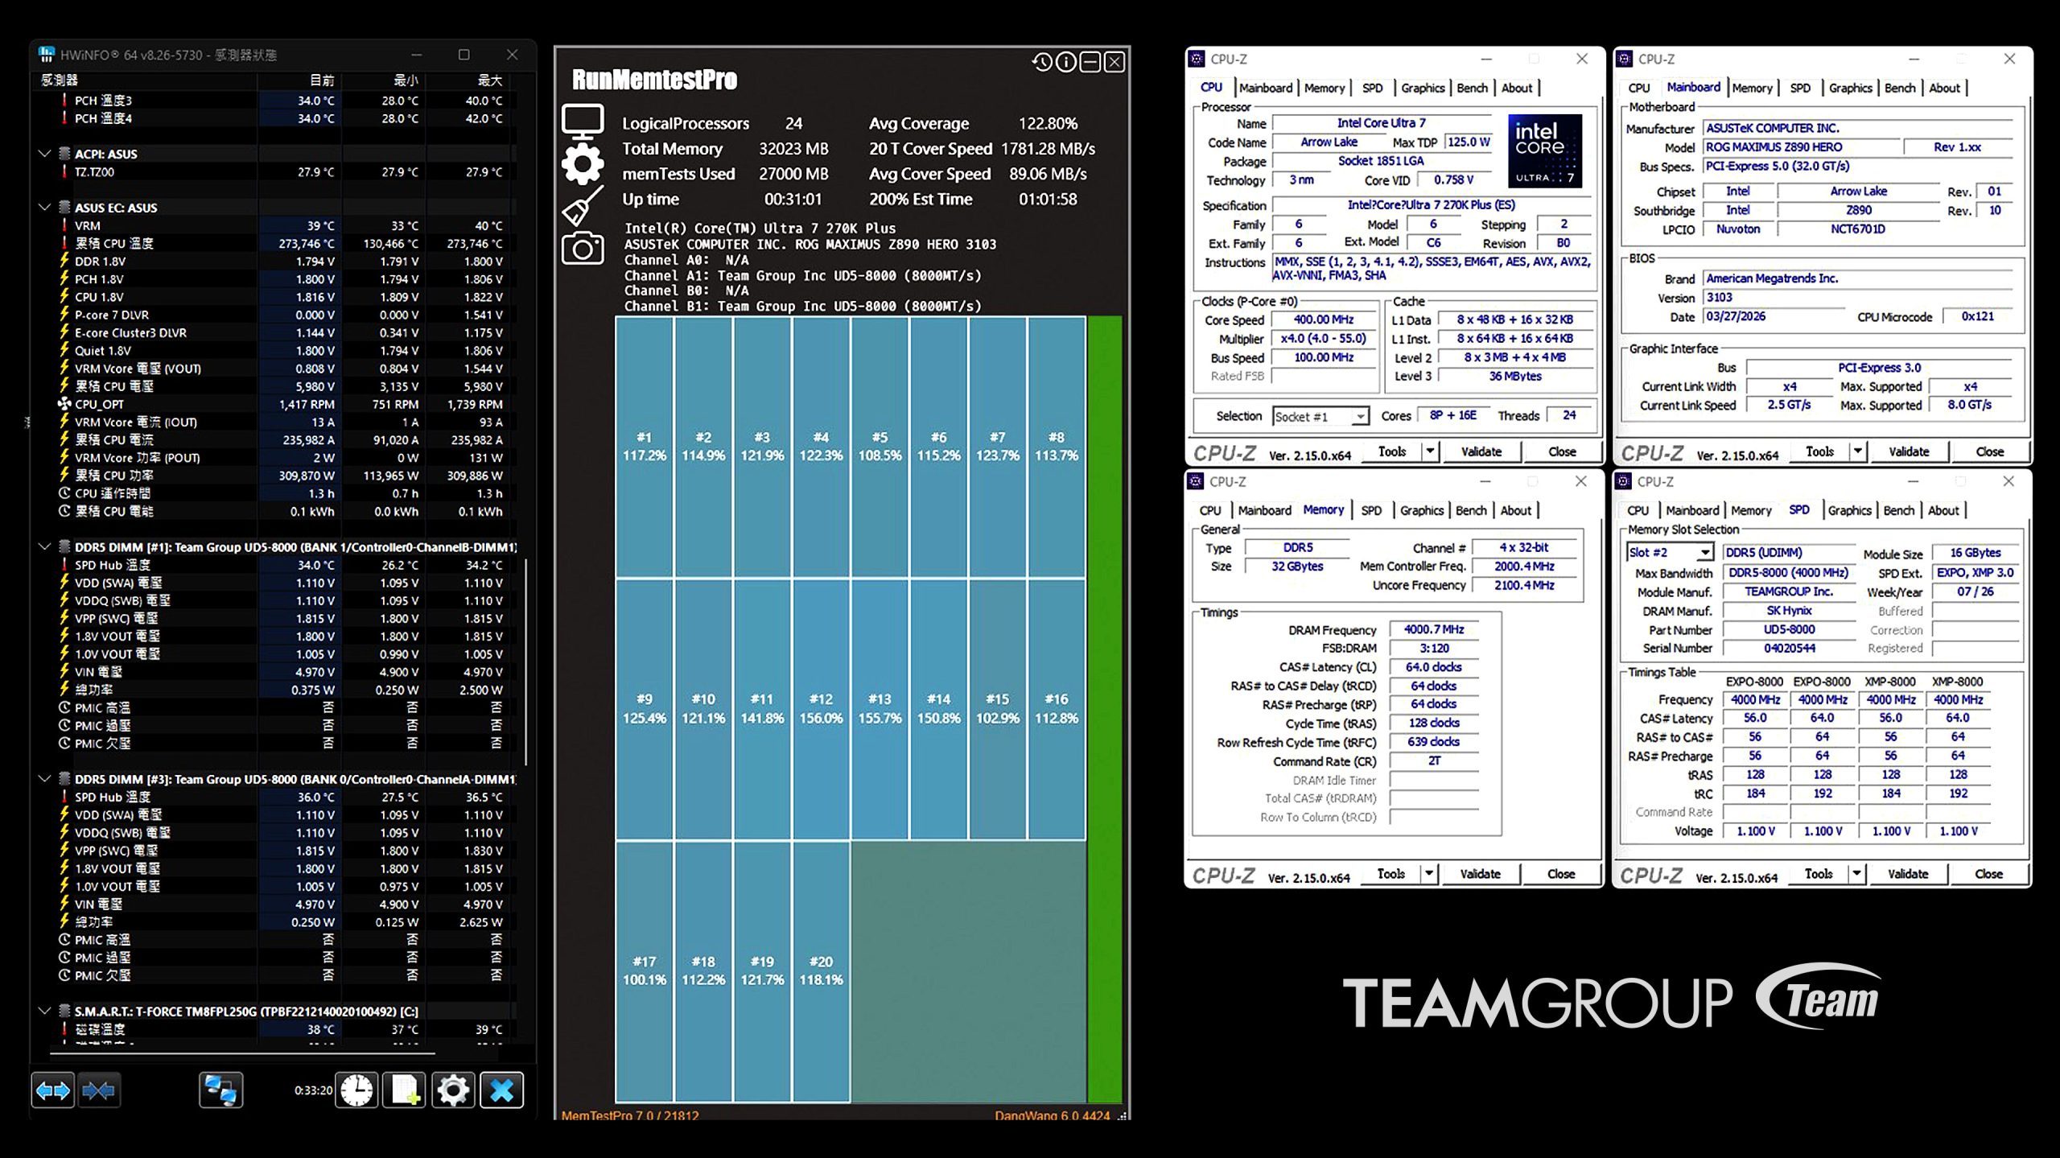Switch to Bench tab in CPU-tab window
The width and height of the screenshot is (2060, 1158).
point(1472,88)
